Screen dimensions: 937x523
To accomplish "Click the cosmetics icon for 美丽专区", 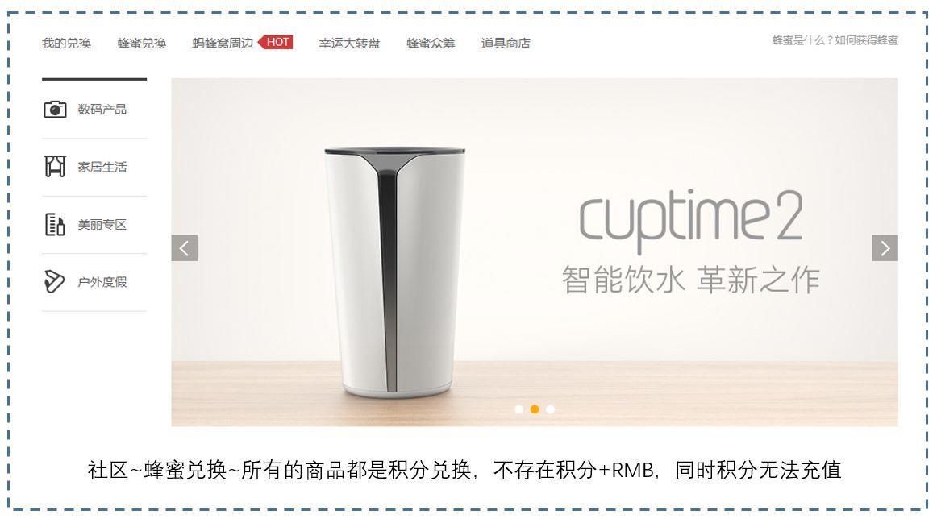I will (x=55, y=225).
